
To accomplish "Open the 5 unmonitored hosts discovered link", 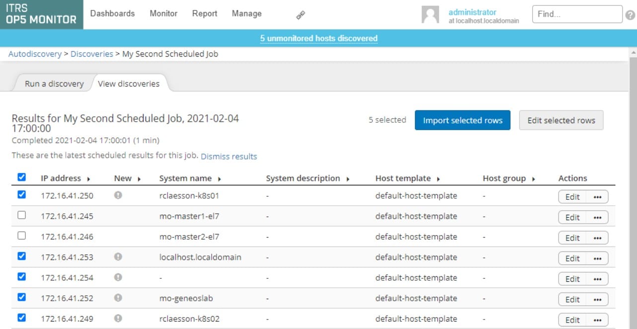I will (318, 38).
